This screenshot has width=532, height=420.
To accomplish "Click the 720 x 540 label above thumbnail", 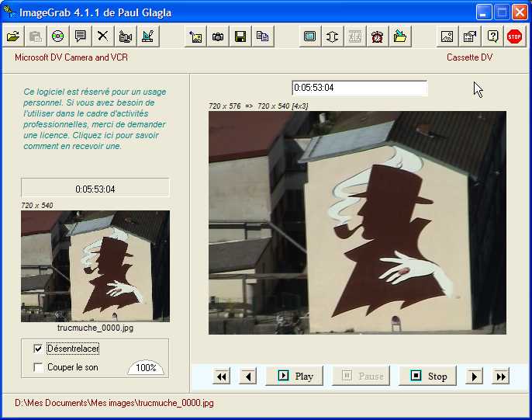I will [x=37, y=205].
